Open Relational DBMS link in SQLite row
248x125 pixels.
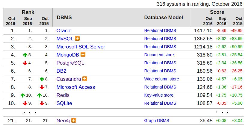[160, 103]
